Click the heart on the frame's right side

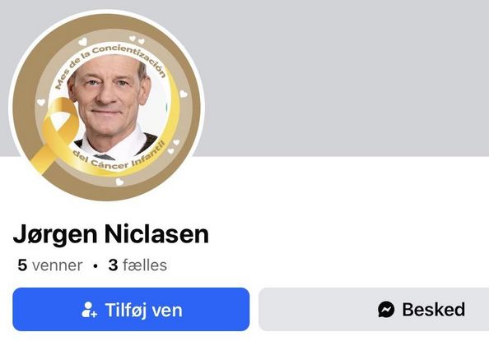pos(184,94)
